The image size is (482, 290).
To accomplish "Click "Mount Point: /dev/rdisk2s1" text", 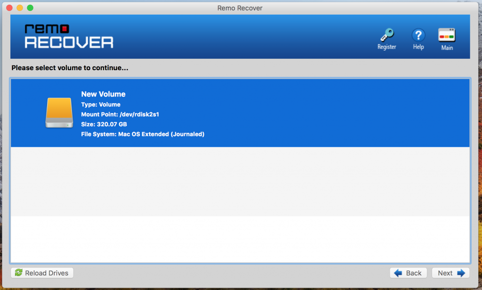I will point(120,114).
